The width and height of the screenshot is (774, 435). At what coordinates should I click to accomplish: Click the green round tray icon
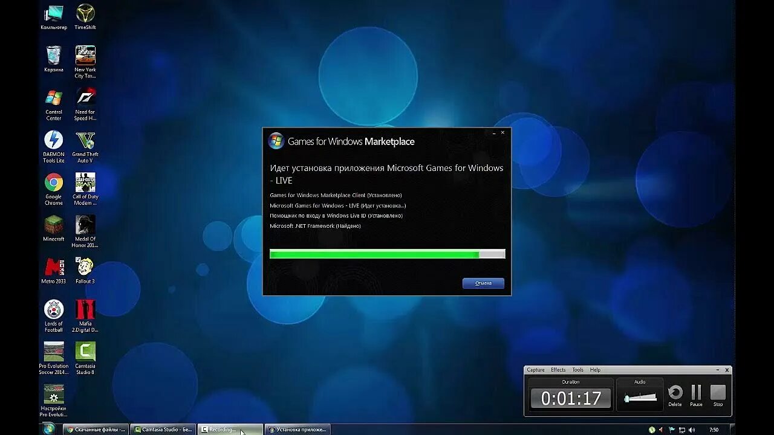[x=652, y=430]
